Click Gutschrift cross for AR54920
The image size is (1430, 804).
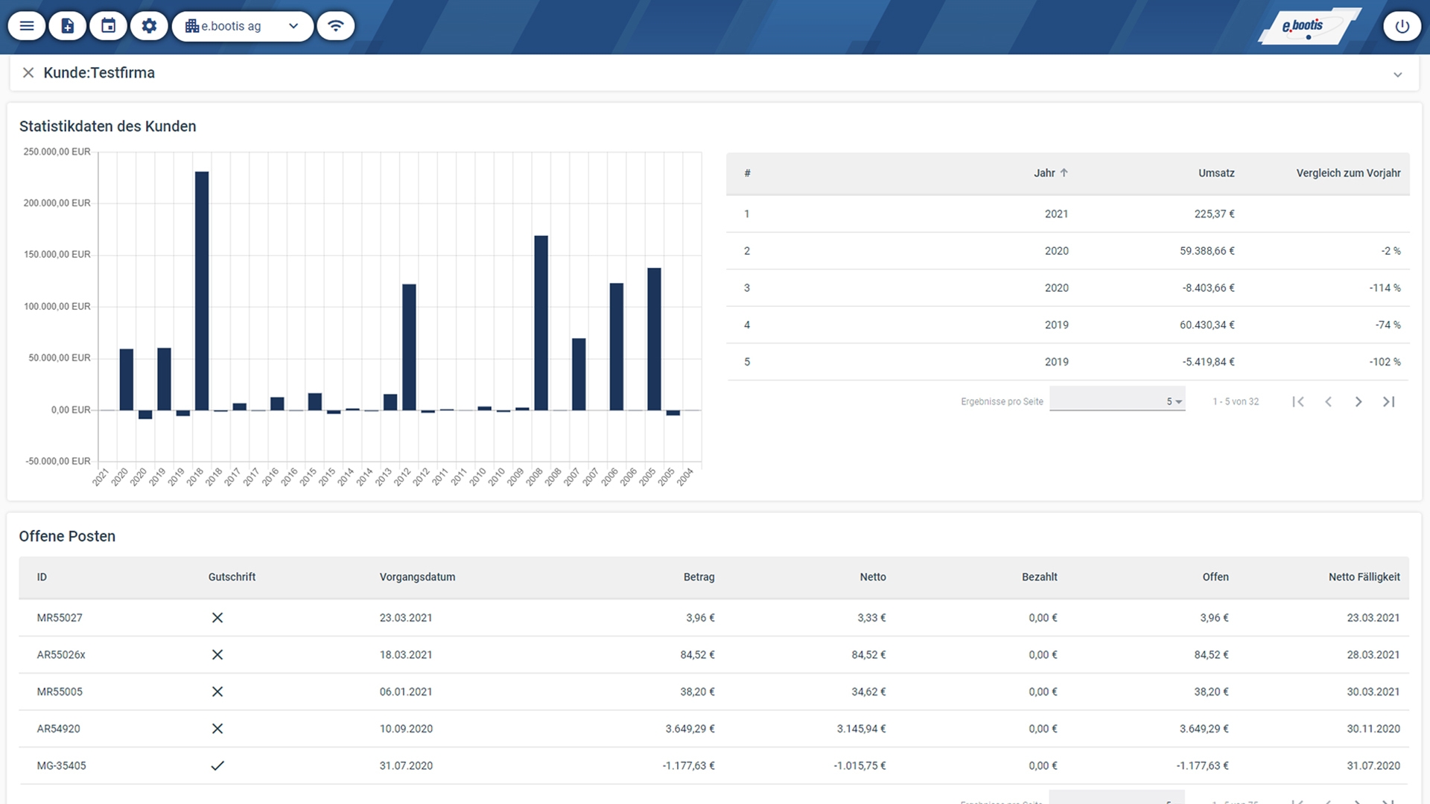[x=217, y=729]
